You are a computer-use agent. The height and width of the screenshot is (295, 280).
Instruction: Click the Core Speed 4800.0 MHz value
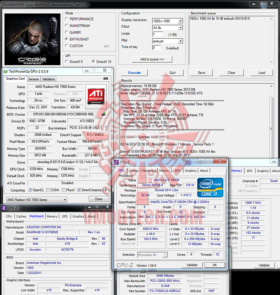pos(150,229)
